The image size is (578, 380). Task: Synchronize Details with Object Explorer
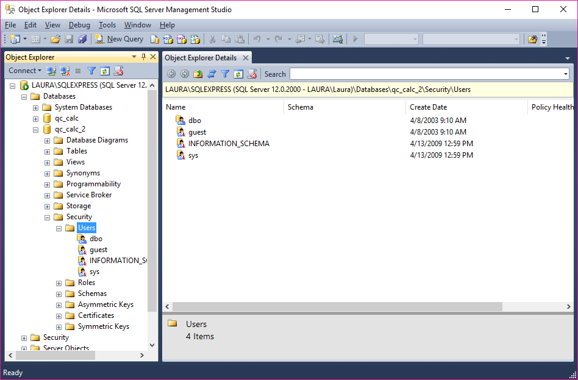pos(212,74)
